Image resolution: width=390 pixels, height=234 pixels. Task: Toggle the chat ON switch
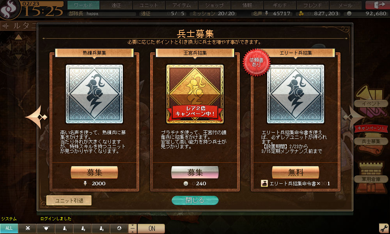(x=151, y=229)
